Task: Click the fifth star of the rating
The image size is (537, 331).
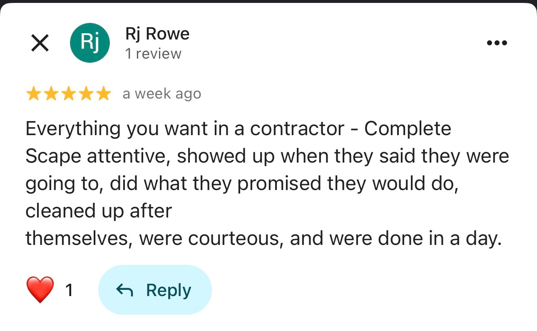Action: [102, 94]
